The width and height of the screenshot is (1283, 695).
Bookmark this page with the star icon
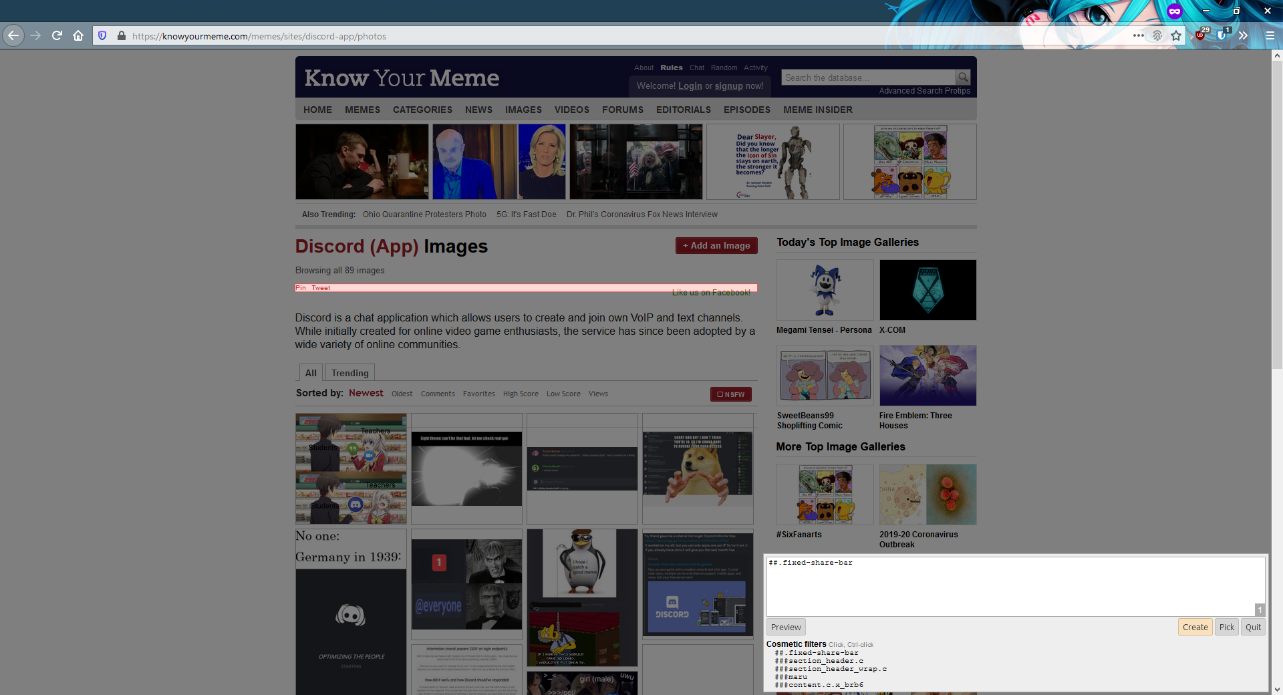pos(1176,35)
